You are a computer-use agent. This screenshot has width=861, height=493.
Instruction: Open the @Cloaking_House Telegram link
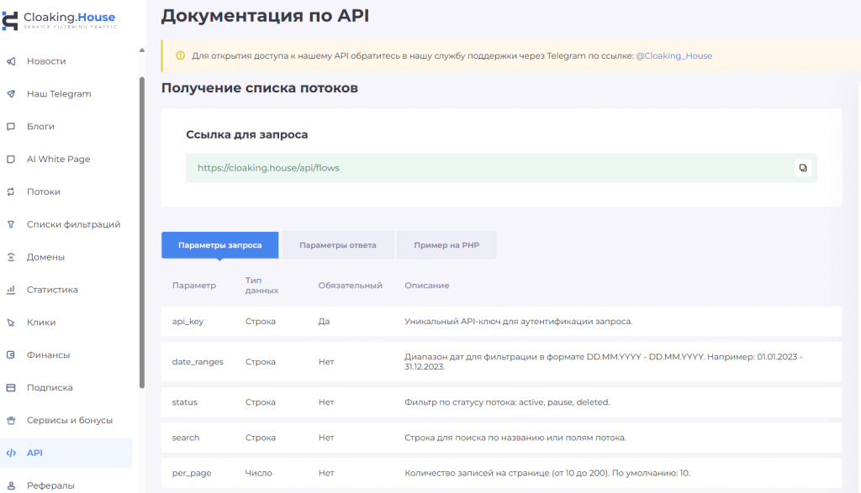pyautogui.click(x=673, y=55)
